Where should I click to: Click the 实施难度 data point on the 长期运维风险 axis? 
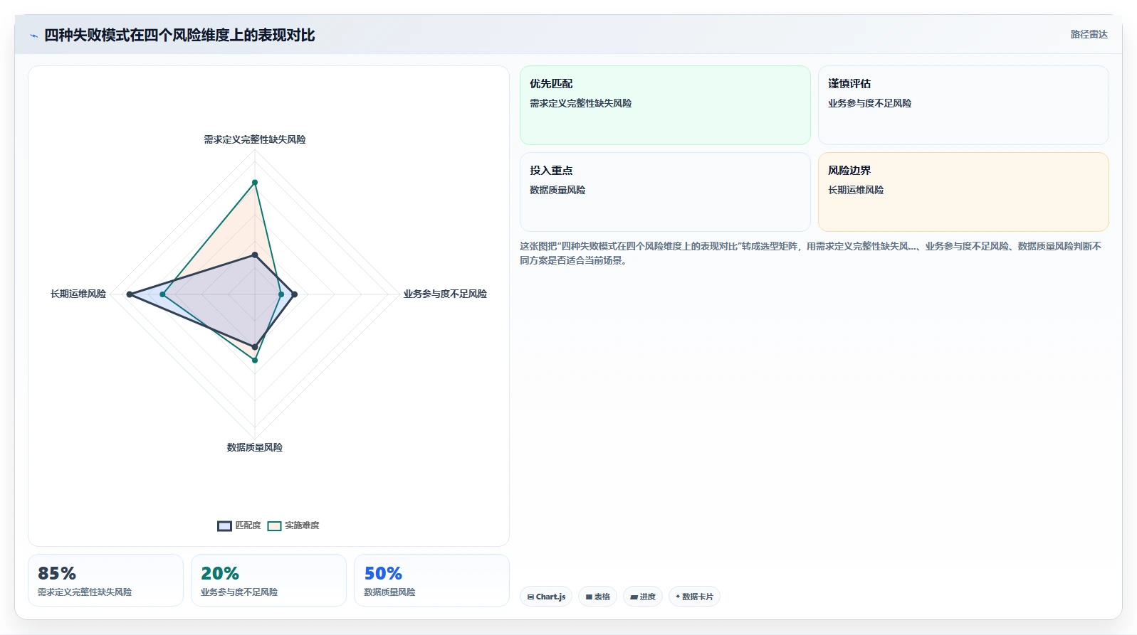162,294
